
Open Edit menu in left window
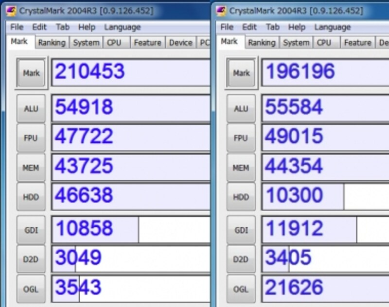(x=39, y=27)
